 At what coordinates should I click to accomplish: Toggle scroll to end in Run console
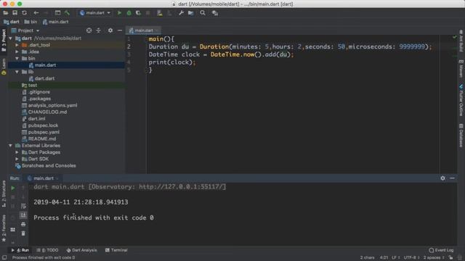pyautogui.click(x=23, y=215)
